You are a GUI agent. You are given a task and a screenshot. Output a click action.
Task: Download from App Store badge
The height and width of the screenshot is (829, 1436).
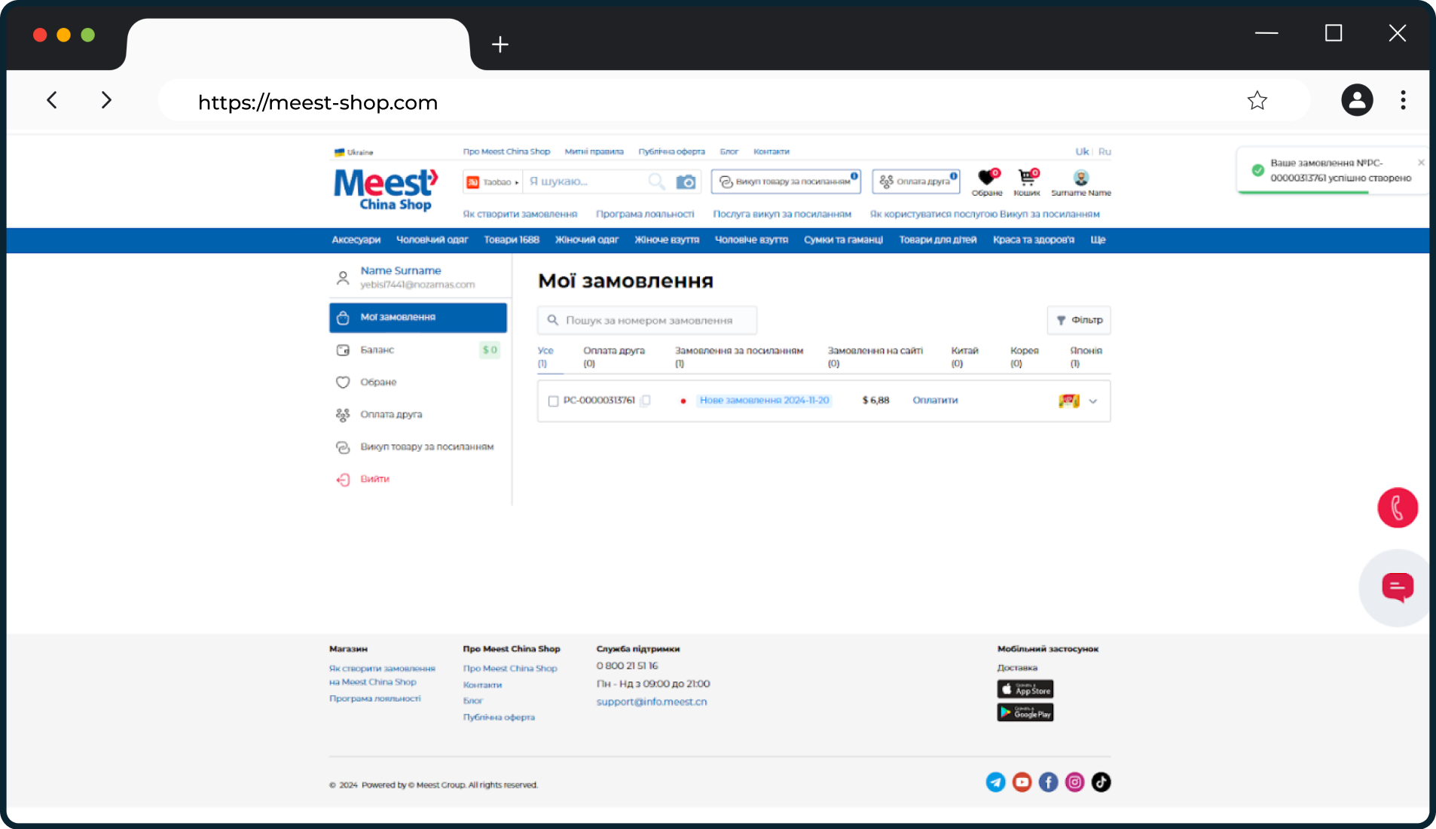(1025, 689)
